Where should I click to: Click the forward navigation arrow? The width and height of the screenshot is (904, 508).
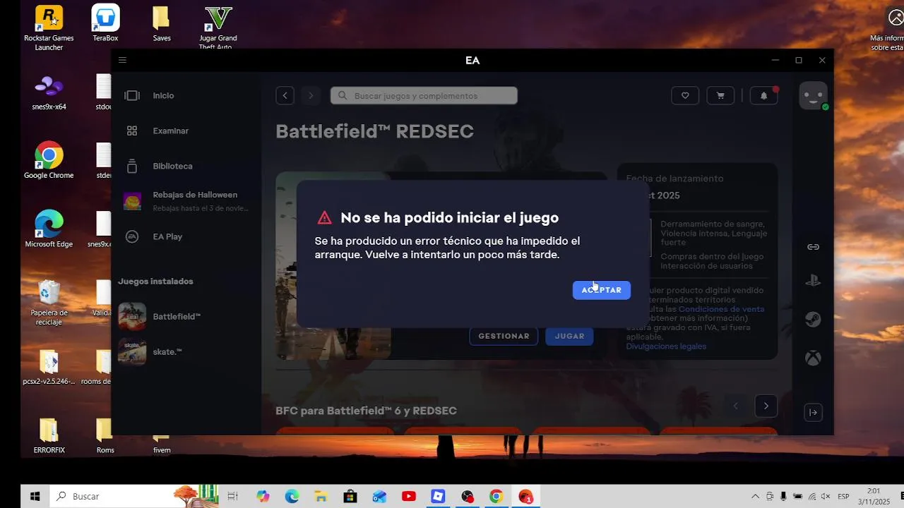click(x=311, y=95)
